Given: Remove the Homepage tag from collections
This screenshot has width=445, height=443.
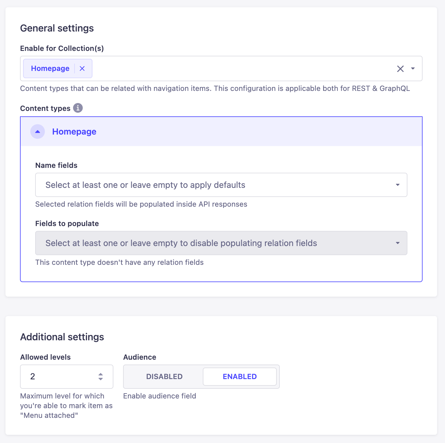Looking at the screenshot, I should tap(82, 68).
